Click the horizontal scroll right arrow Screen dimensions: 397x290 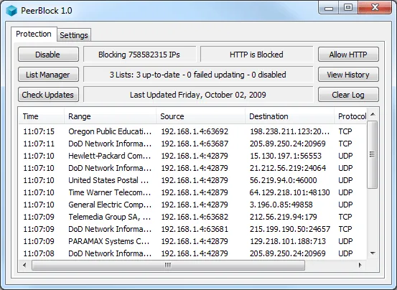[x=360, y=265]
